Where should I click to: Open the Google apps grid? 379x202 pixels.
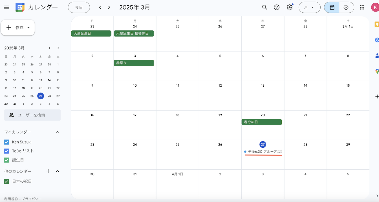(x=362, y=7)
